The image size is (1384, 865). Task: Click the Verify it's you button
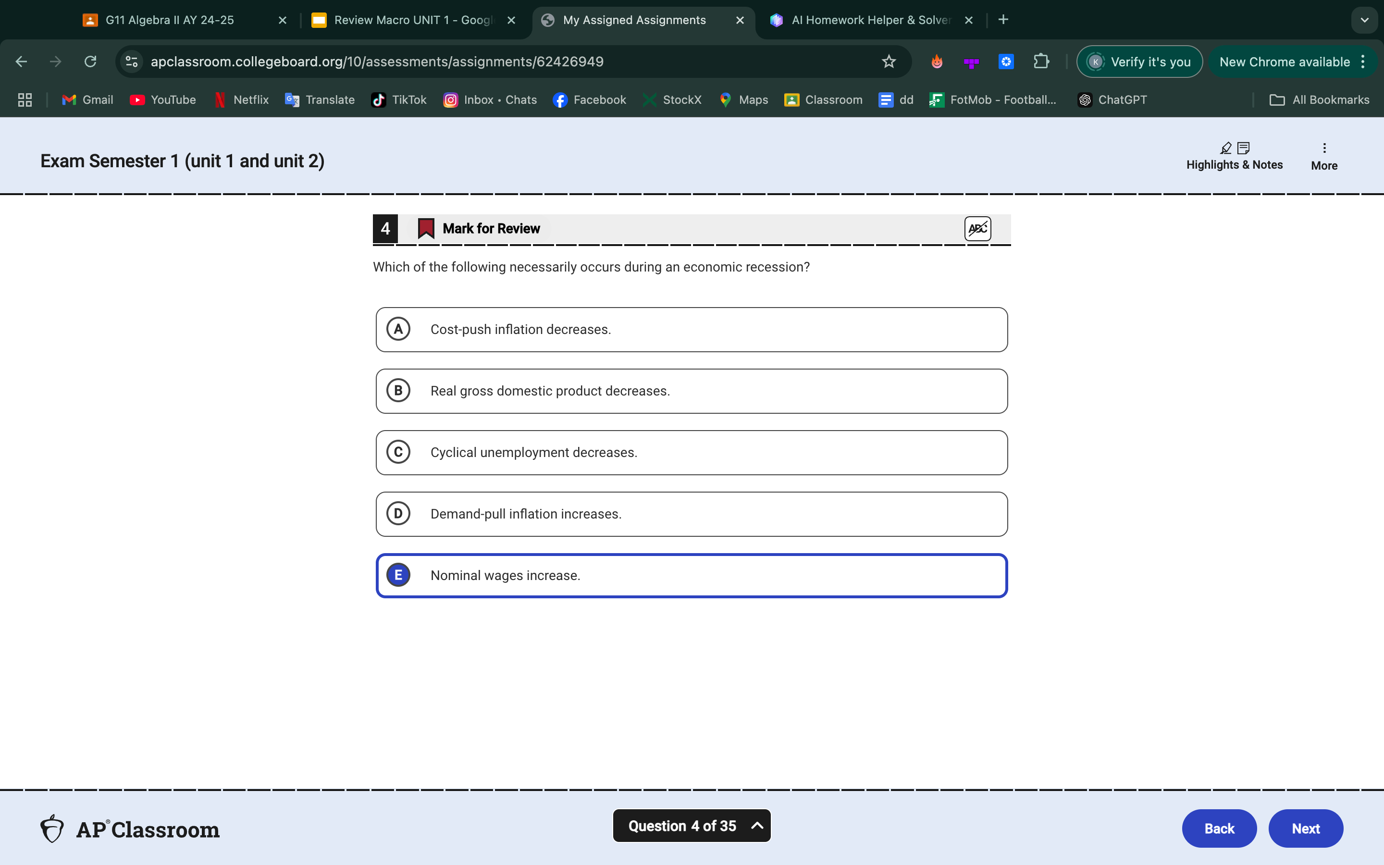[1139, 62]
